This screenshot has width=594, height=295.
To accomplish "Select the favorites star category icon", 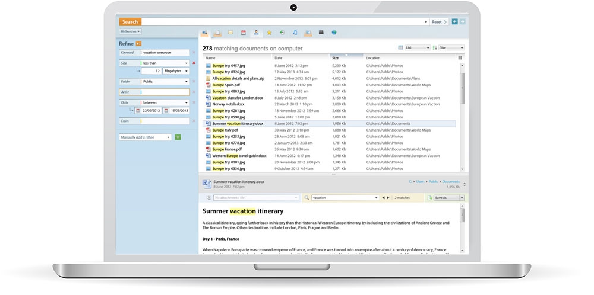I will [x=269, y=33].
